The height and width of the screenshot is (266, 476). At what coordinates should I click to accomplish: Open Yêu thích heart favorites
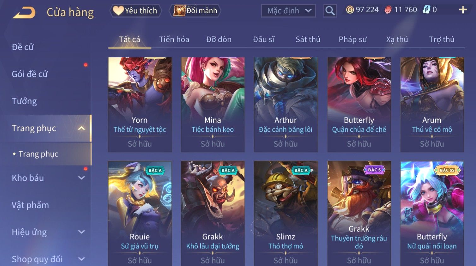136,11
